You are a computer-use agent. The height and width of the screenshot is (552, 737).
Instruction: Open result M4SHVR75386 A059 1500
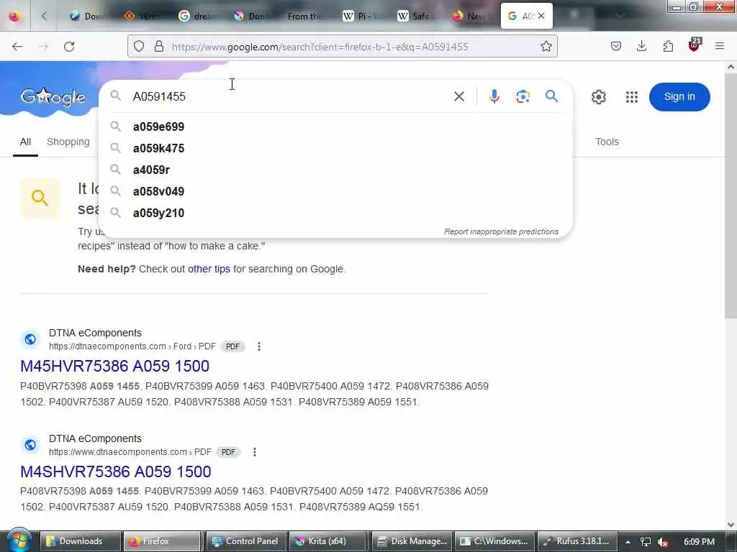click(x=116, y=471)
